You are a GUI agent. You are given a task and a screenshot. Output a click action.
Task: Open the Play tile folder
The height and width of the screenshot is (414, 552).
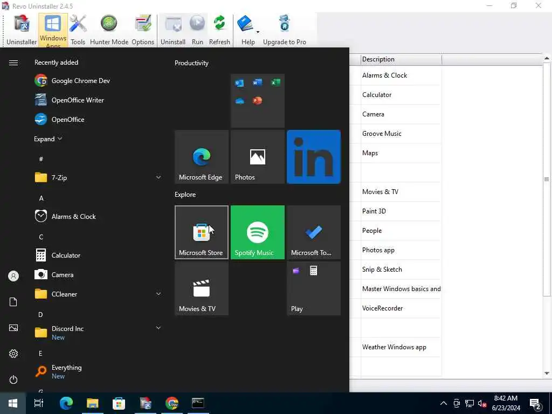click(314, 289)
